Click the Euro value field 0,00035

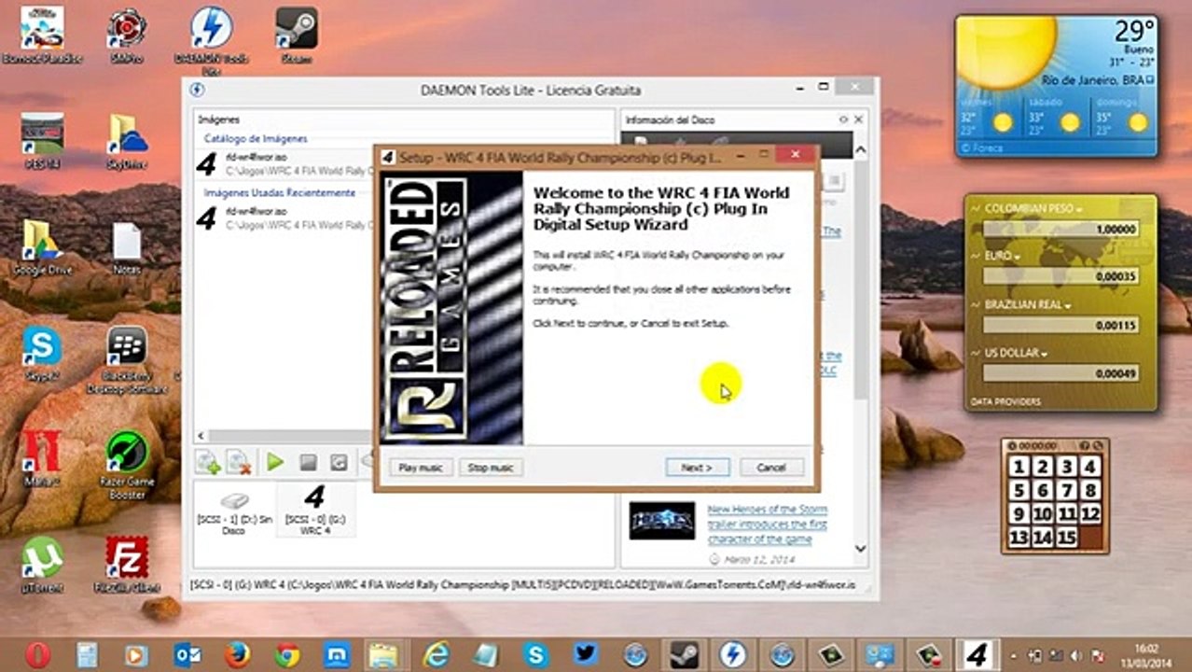coord(1061,276)
